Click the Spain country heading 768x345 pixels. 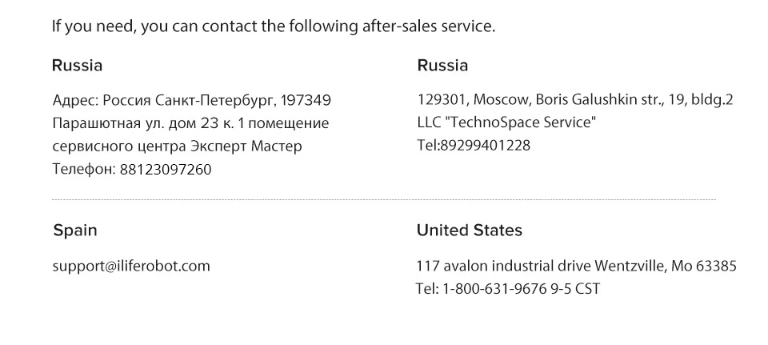tap(75, 231)
